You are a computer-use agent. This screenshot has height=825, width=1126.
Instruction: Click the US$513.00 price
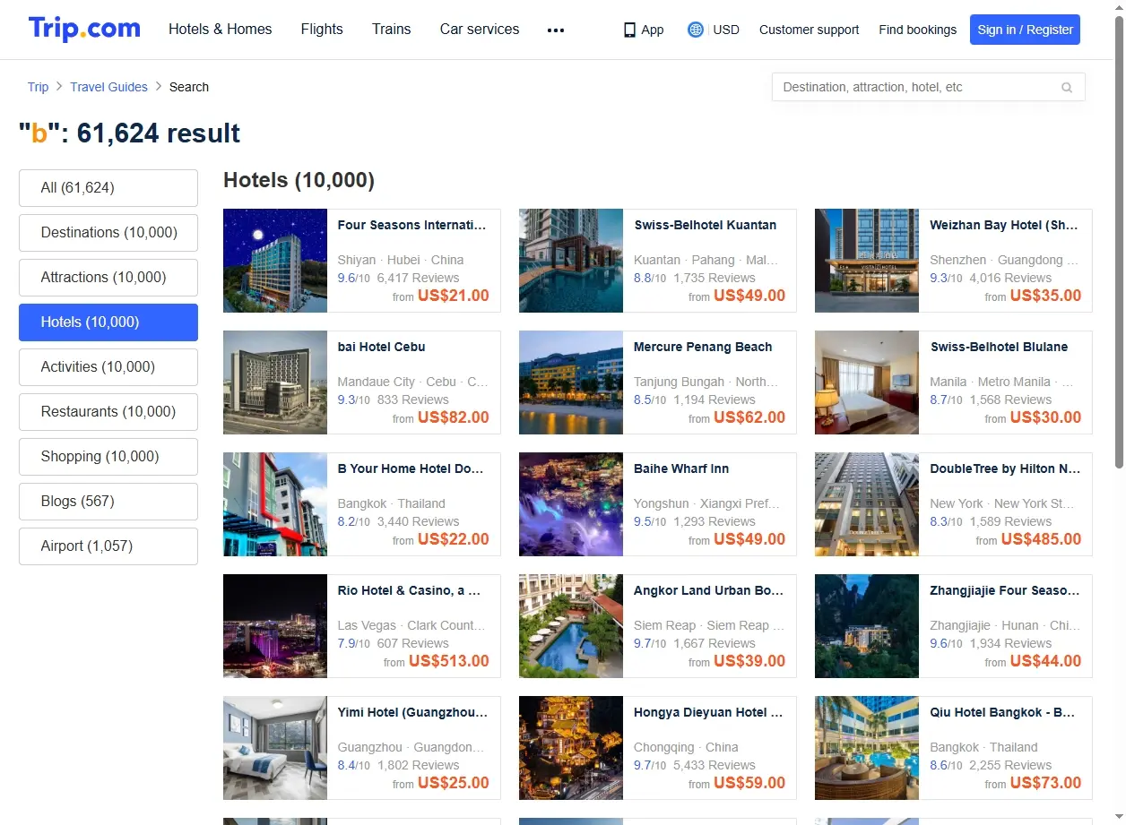pos(449,661)
